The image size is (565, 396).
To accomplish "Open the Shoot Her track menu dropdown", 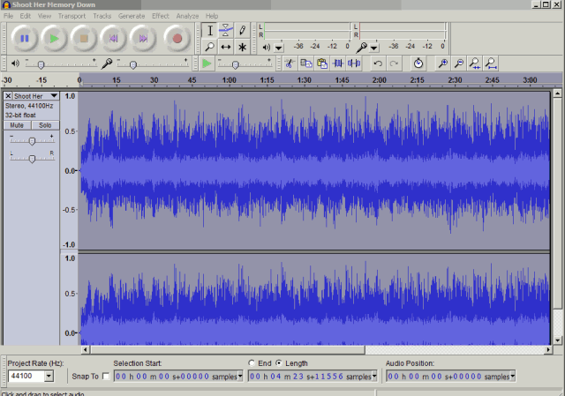I will tap(54, 96).
